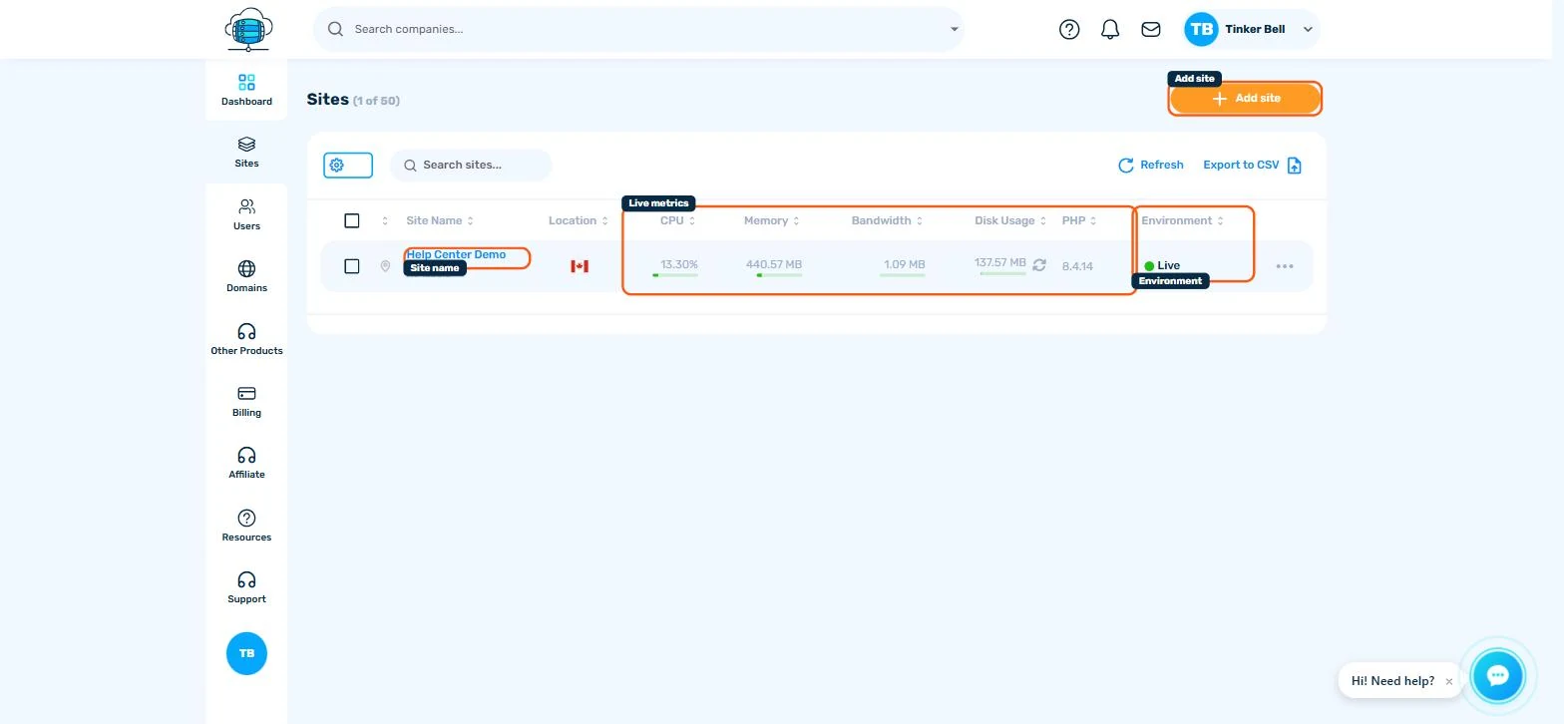Image resolution: width=1564 pixels, height=724 pixels.
Task: Open Resources in the sidebar
Action: coord(246,526)
